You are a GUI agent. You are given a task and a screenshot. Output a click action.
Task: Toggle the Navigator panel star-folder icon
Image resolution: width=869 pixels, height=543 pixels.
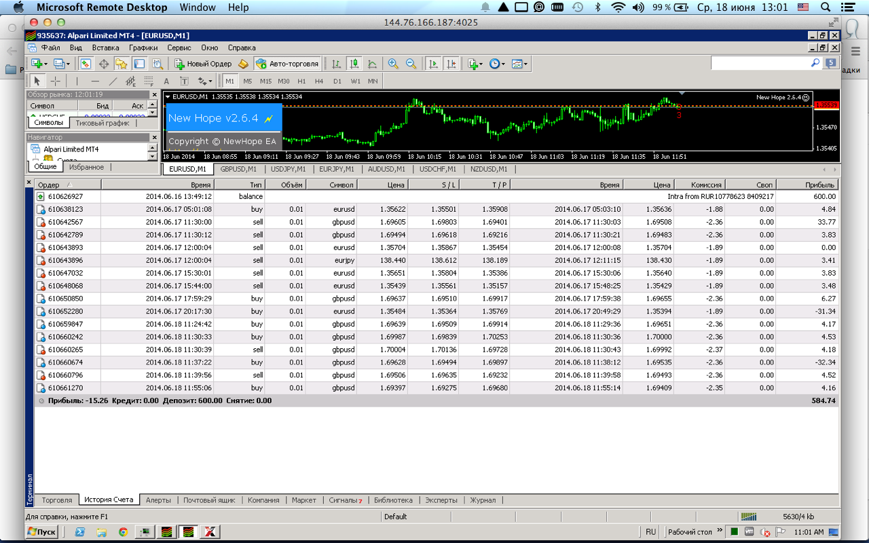pyautogui.click(x=122, y=64)
